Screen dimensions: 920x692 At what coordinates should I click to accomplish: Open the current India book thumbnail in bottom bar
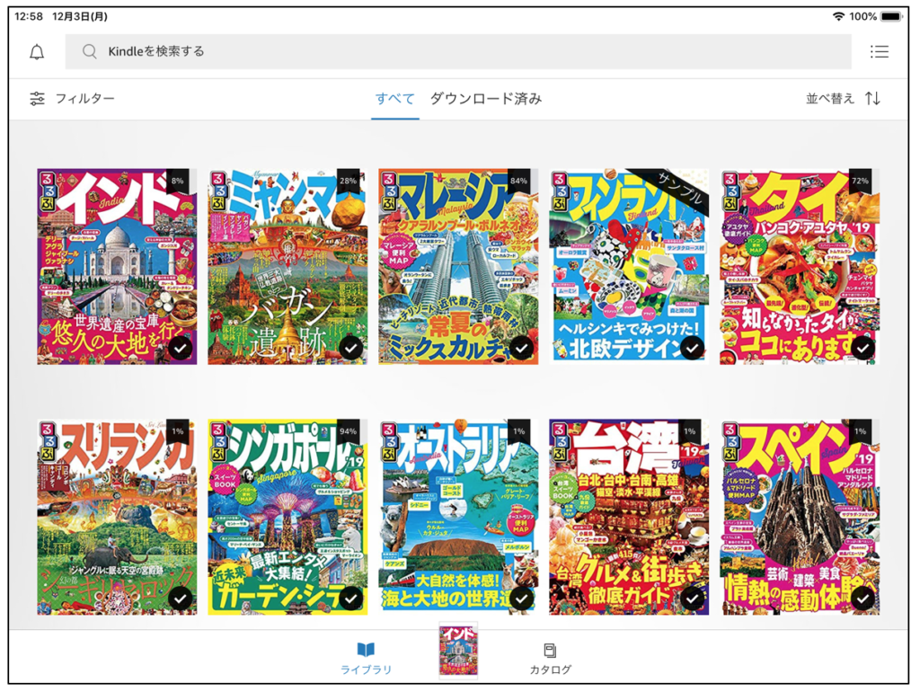point(458,651)
